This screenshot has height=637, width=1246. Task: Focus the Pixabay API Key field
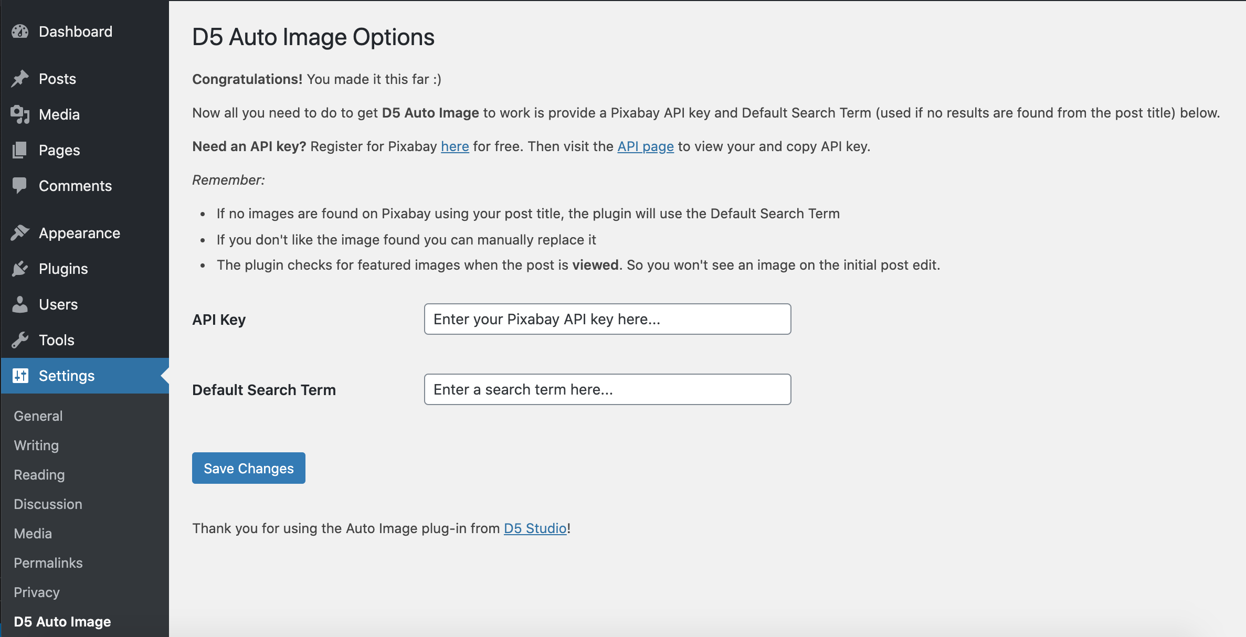click(x=608, y=319)
